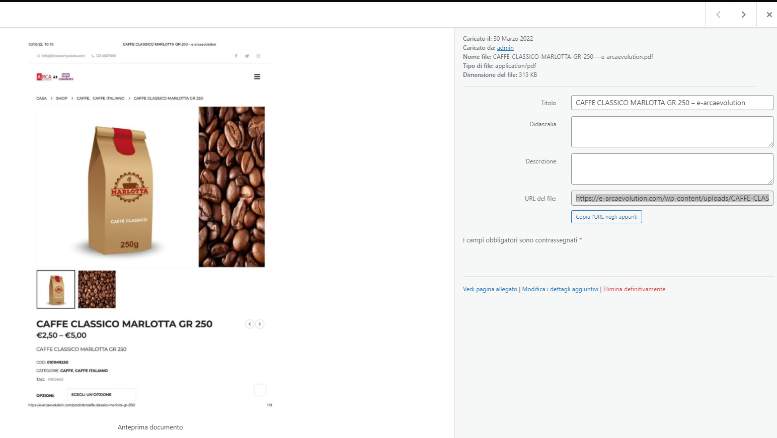Close the attachment details dialog
This screenshot has width=777, height=438.
[x=768, y=15]
